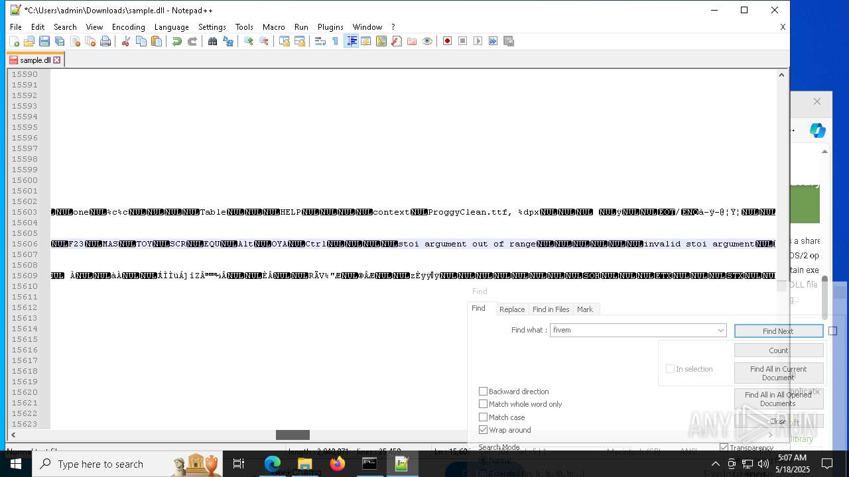
Task: Click the Task View taskbar icon
Action: (239, 464)
